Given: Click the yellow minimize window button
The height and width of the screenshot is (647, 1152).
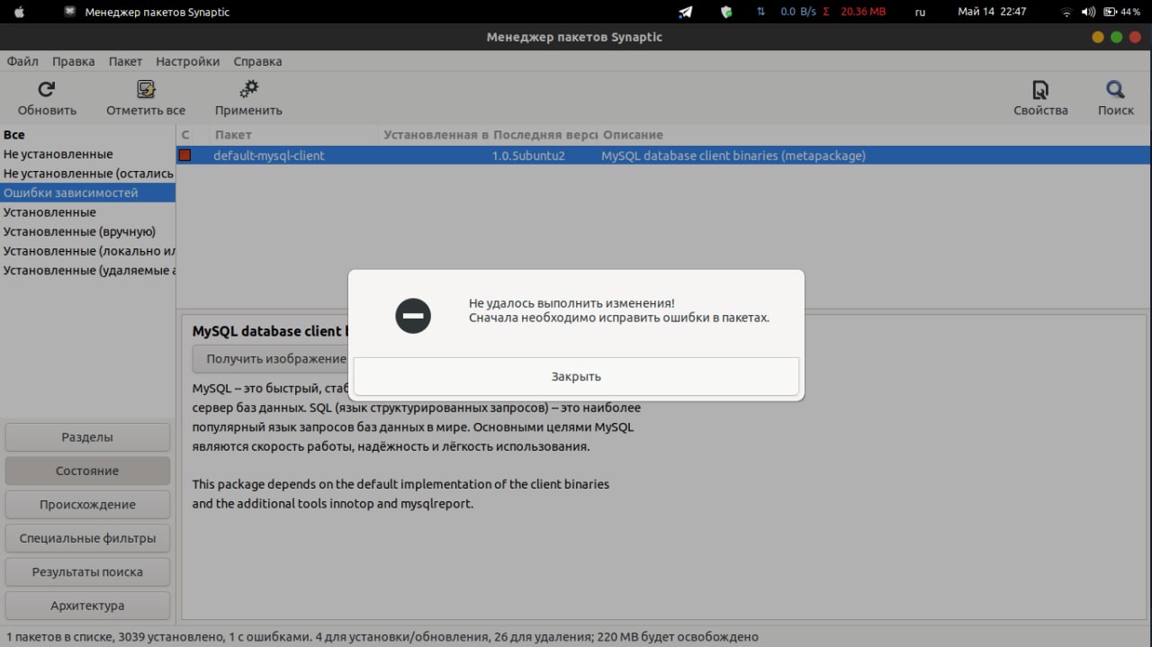Looking at the screenshot, I should click(1097, 38).
